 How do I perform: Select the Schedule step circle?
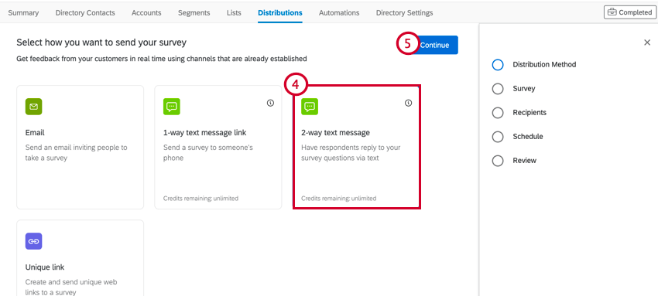click(x=498, y=137)
